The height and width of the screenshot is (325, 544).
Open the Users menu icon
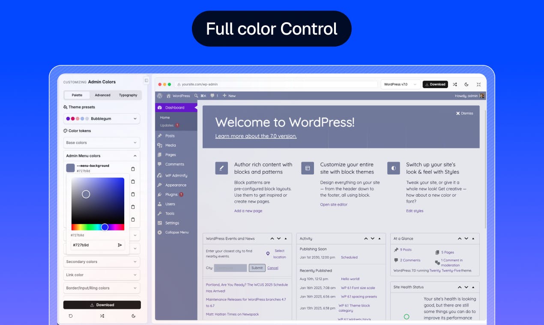(160, 204)
